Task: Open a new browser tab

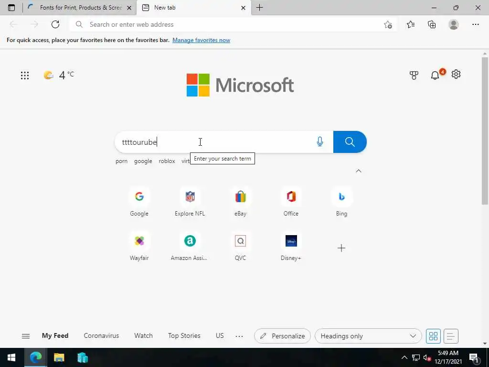Action: tap(259, 8)
